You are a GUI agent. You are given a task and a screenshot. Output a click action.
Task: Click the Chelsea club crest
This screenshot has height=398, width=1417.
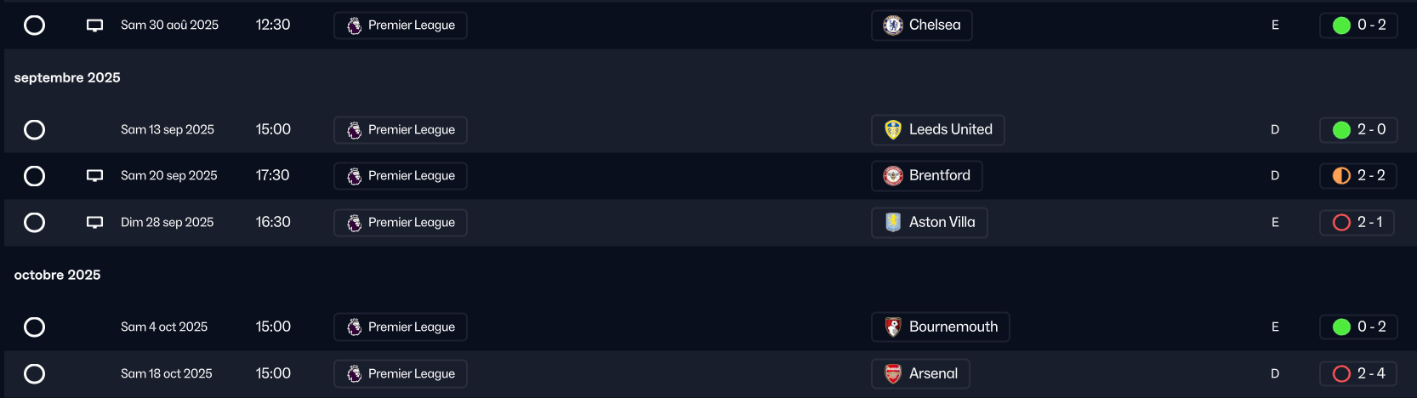[x=892, y=26]
